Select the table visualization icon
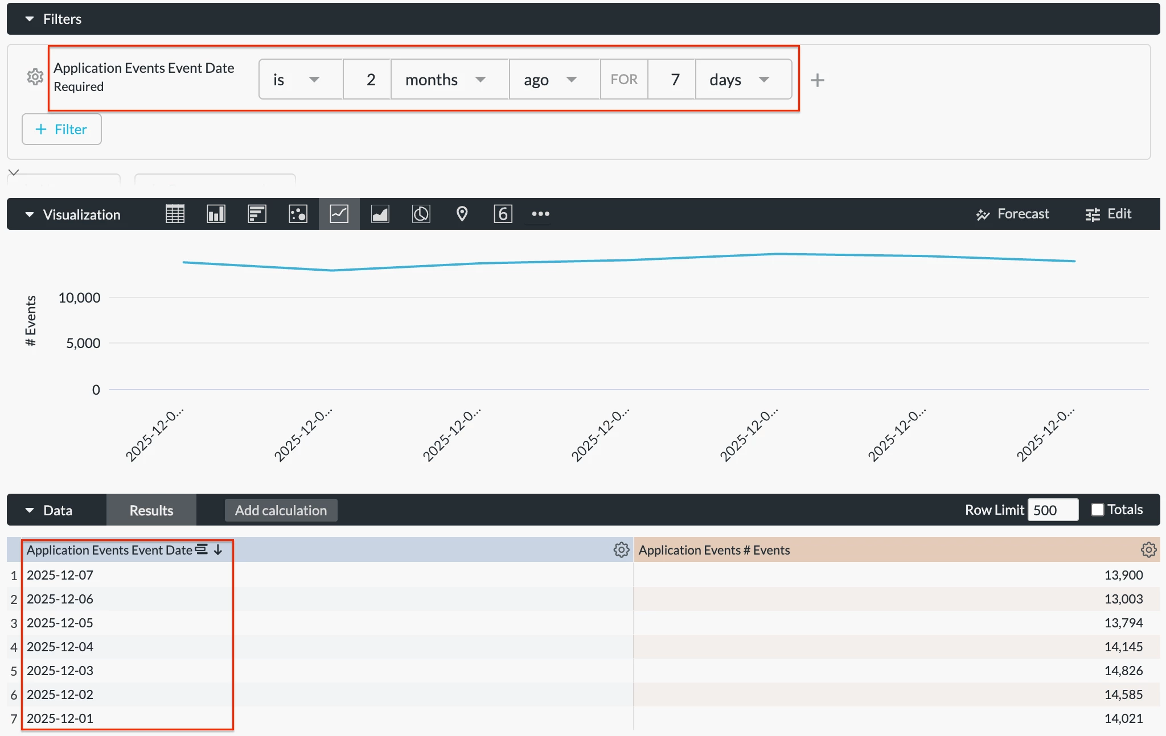1166x736 pixels. point(175,214)
